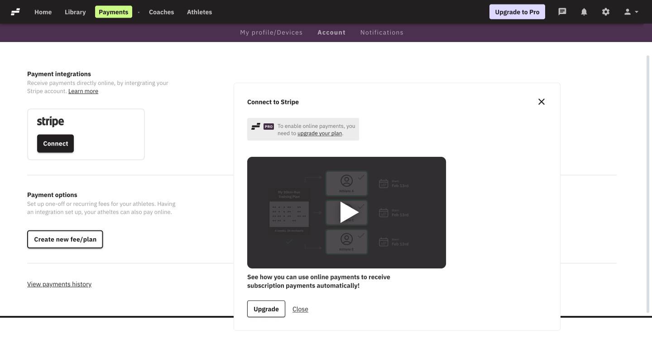Open the upgrade your plan link
This screenshot has width=652, height=362.
pyautogui.click(x=320, y=133)
